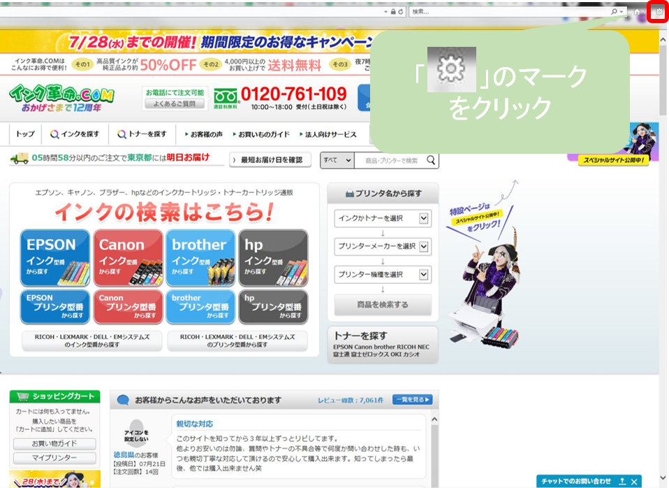Viewport: 669px width, 488px height.
Task: Click the free-dial phone icon
Action: pos(226,96)
